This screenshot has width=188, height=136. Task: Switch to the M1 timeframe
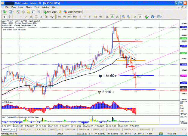60,17
